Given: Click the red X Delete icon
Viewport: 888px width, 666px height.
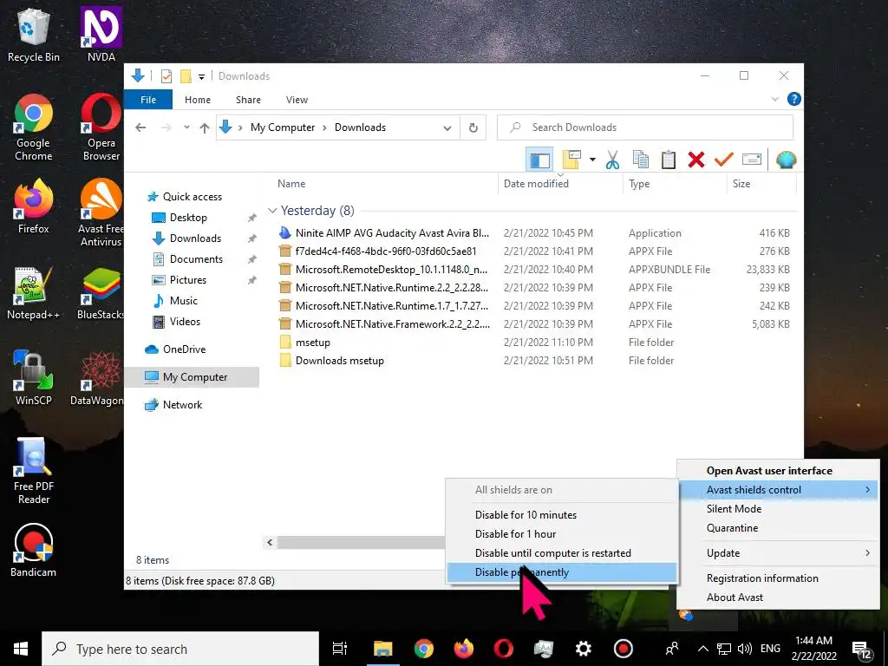Looking at the screenshot, I should click(696, 160).
